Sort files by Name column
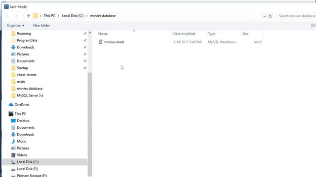This screenshot has height=177, width=316. tap(103, 34)
